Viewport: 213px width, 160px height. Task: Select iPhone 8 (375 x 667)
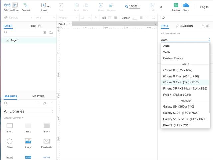click(x=185, y=70)
